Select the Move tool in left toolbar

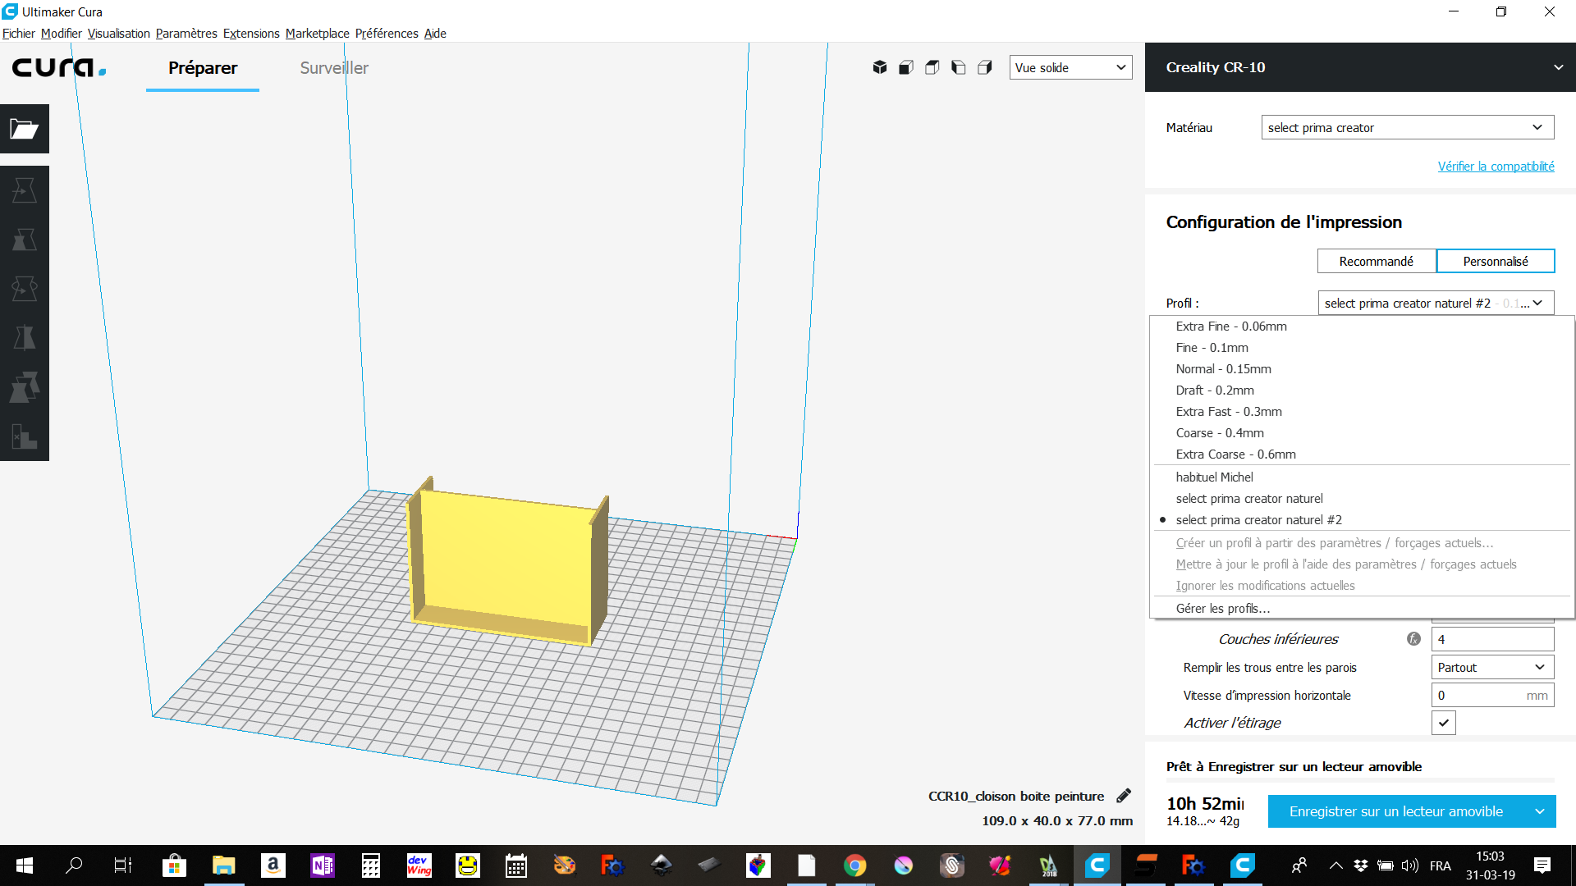[25, 190]
